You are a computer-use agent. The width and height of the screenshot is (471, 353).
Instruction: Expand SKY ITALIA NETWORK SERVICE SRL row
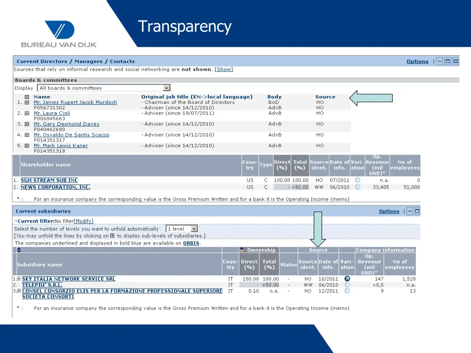click(x=18, y=279)
